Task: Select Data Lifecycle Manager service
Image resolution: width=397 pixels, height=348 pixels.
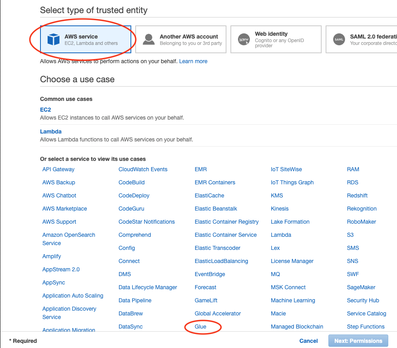Action: click(x=148, y=287)
